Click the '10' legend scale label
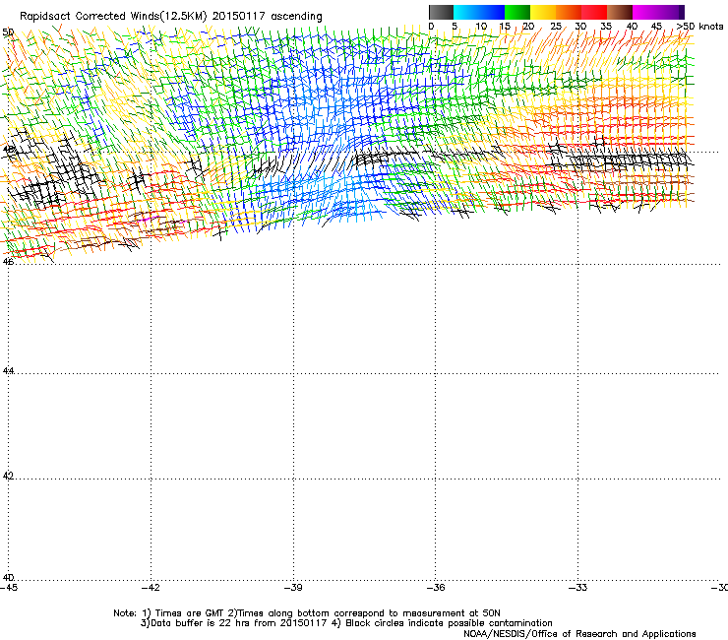 481,27
